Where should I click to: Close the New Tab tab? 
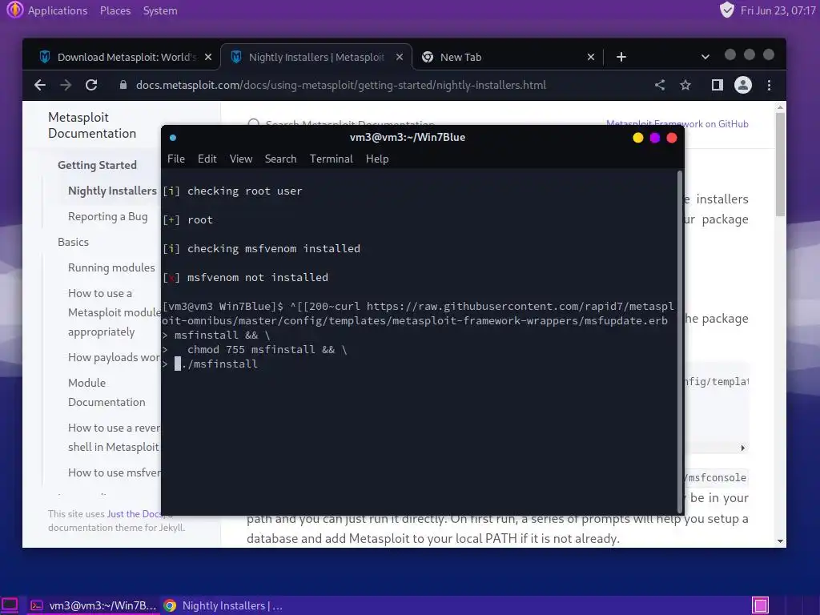[591, 57]
